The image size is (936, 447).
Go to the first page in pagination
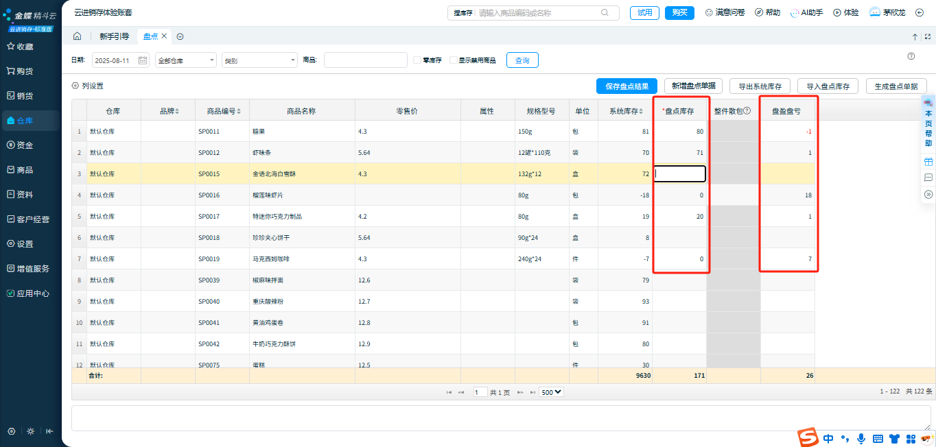click(449, 392)
